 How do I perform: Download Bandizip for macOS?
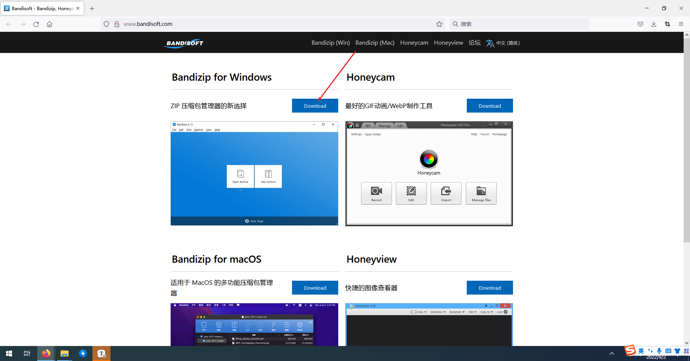coord(315,288)
